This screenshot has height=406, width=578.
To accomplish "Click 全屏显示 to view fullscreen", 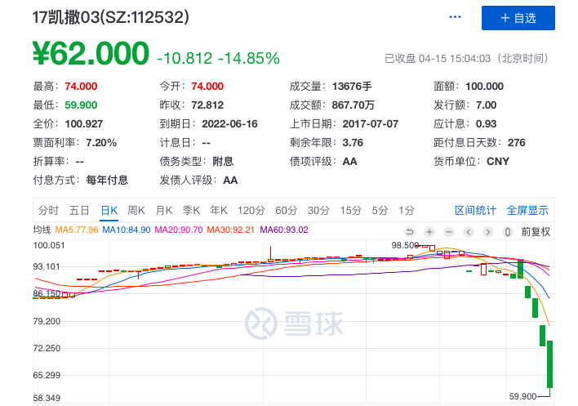I will pos(527,210).
